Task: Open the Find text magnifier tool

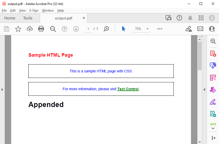Action: coord(53,29)
